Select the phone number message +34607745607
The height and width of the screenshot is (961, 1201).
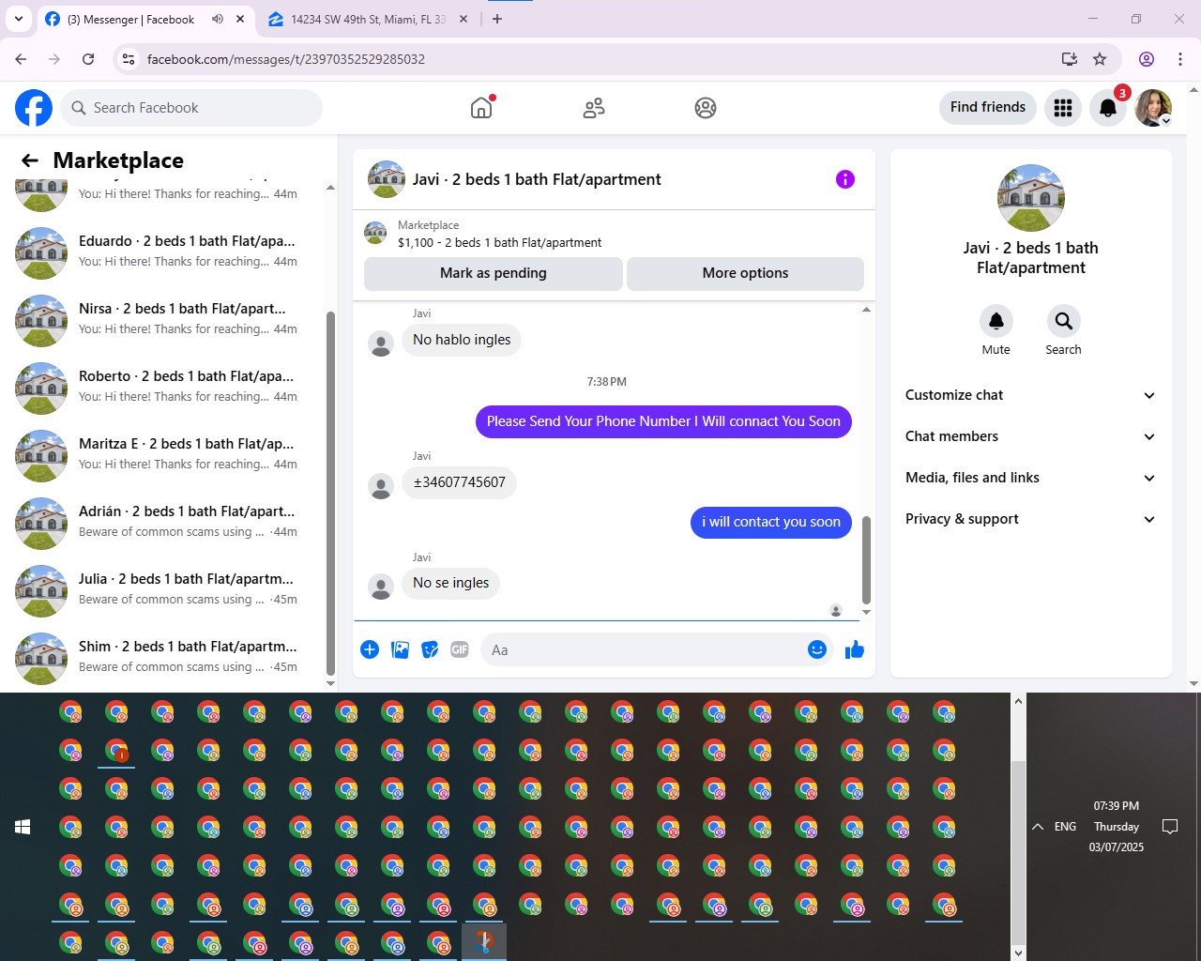pyautogui.click(x=459, y=482)
